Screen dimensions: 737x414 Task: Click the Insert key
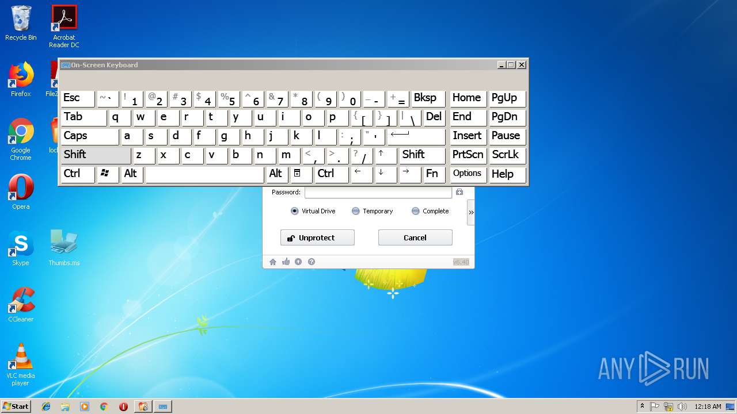(468, 136)
